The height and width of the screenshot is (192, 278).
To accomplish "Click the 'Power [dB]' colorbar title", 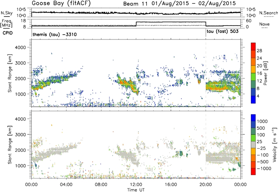I will tap(265, 73).
